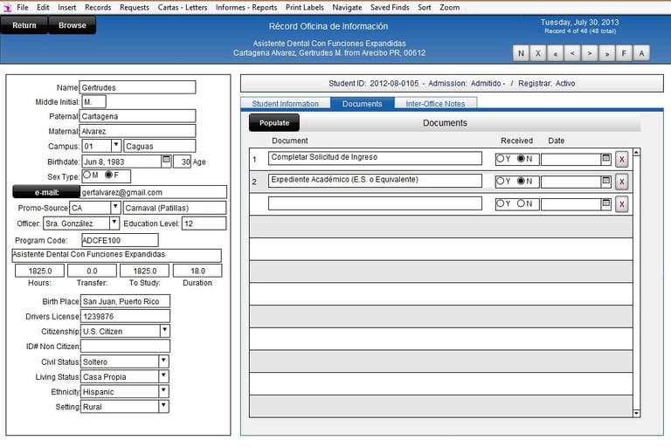Viewport: 671px width, 447px height.
Task: Go to previous record with < button
Action: 572,53
